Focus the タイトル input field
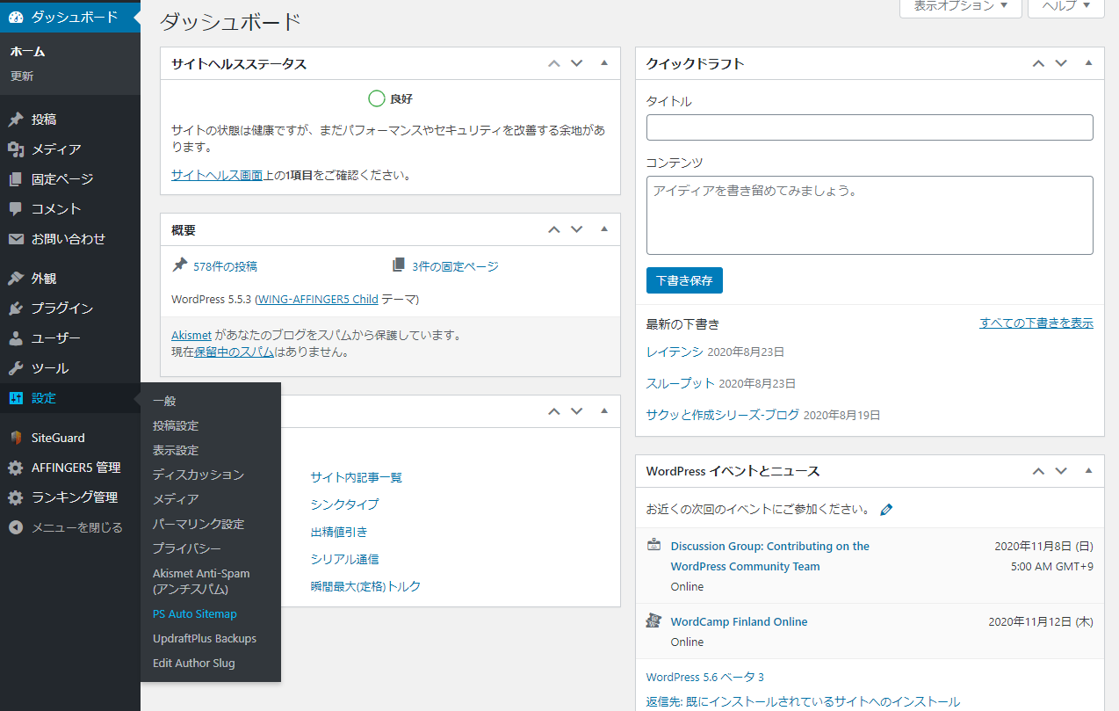Viewport: 1119px width, 711px height. coord(870,127)
